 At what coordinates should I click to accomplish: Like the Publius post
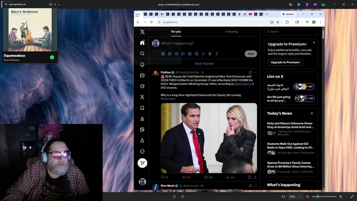click(x=208, y=177)
